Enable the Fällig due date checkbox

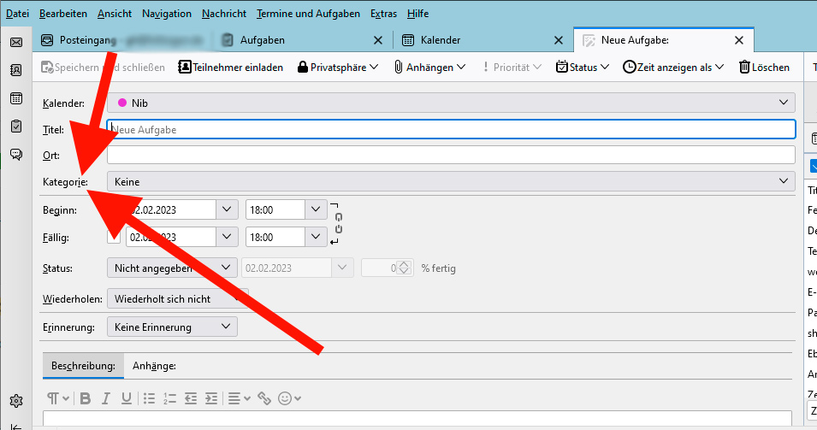tap(114, 237)
